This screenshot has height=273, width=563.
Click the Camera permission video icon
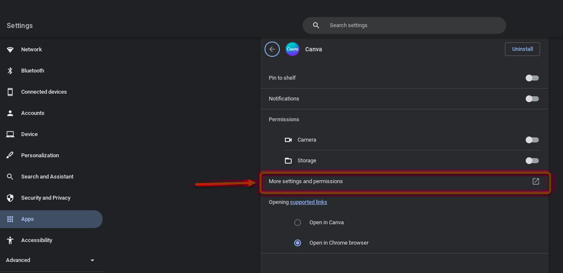tap(288, 140)
